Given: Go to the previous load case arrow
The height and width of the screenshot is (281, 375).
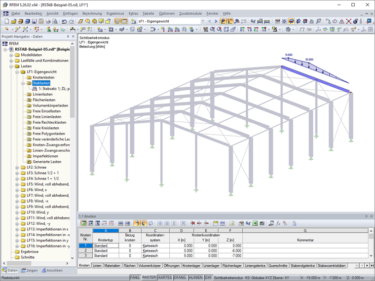Looking at the screenshot, I should (x=210, y=21).
